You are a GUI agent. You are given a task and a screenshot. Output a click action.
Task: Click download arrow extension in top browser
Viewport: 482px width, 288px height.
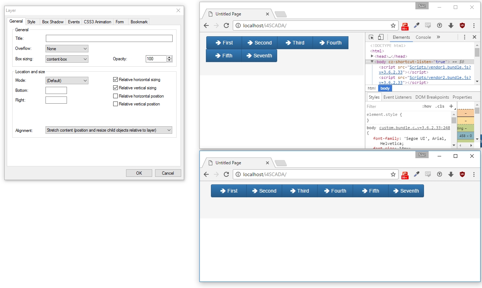(x=451, y=25)
